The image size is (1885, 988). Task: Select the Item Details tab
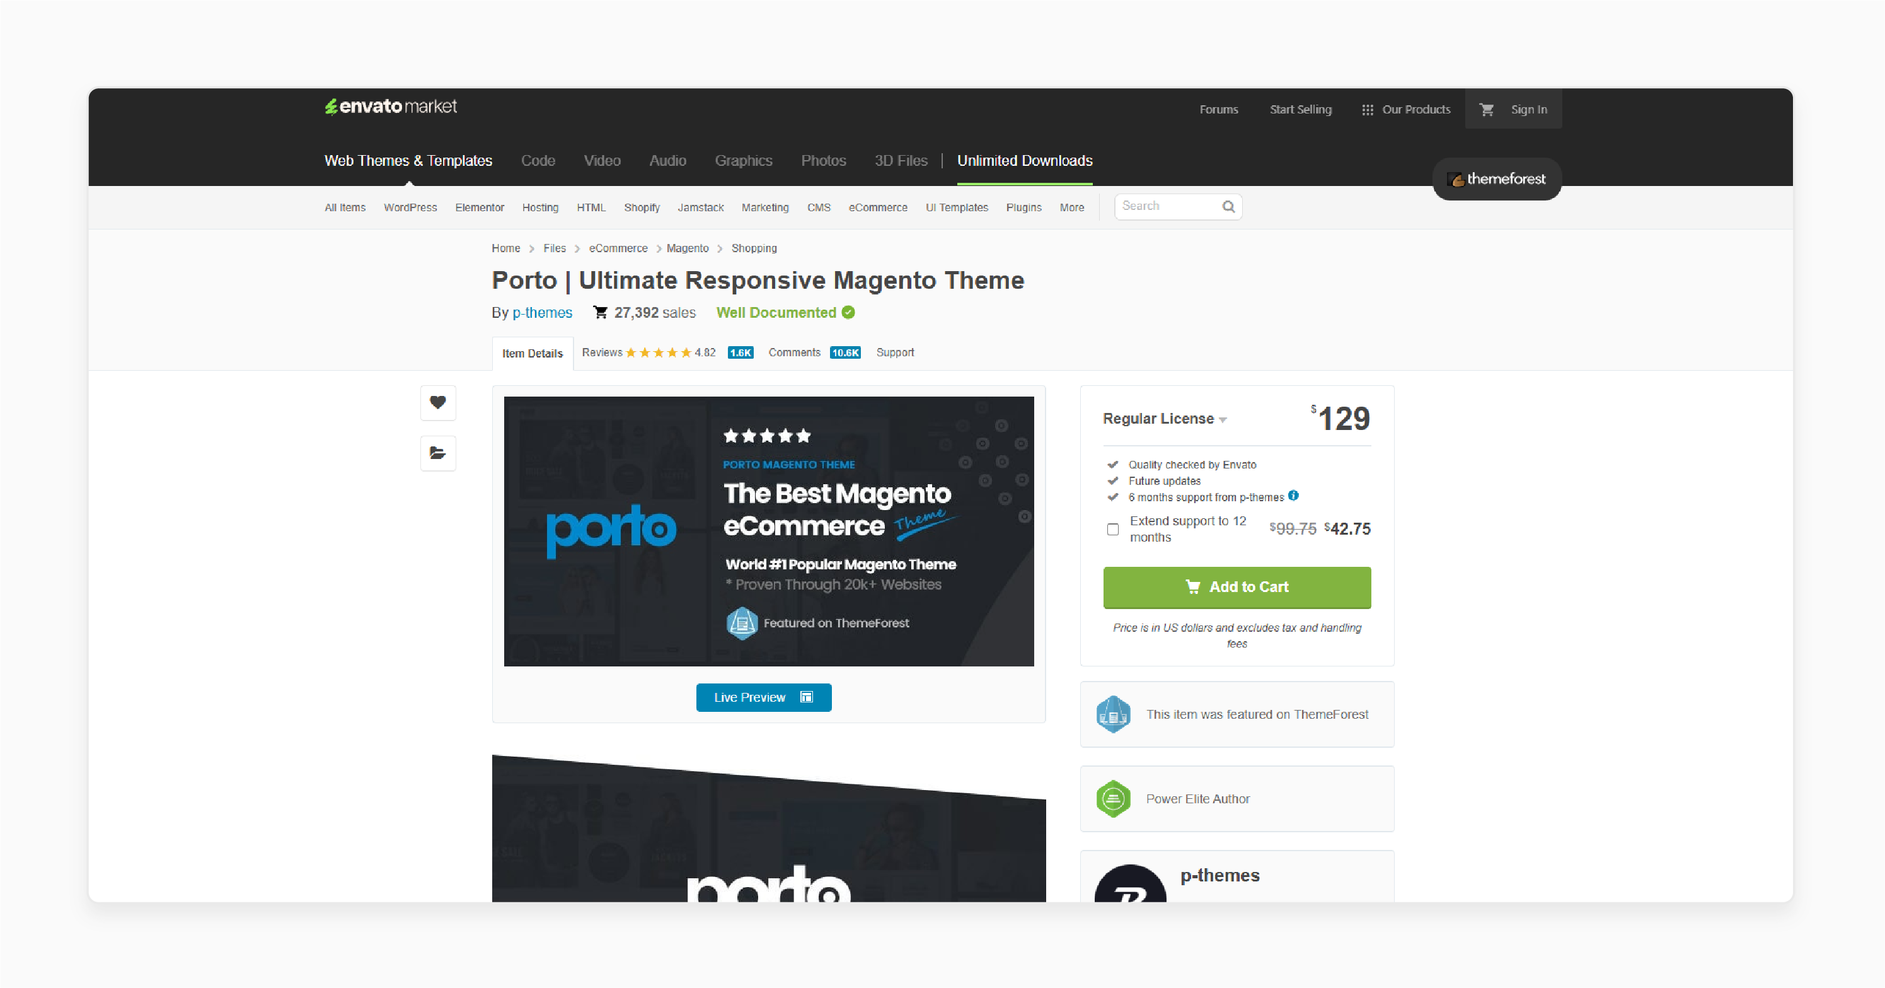[x=532, y=354]
